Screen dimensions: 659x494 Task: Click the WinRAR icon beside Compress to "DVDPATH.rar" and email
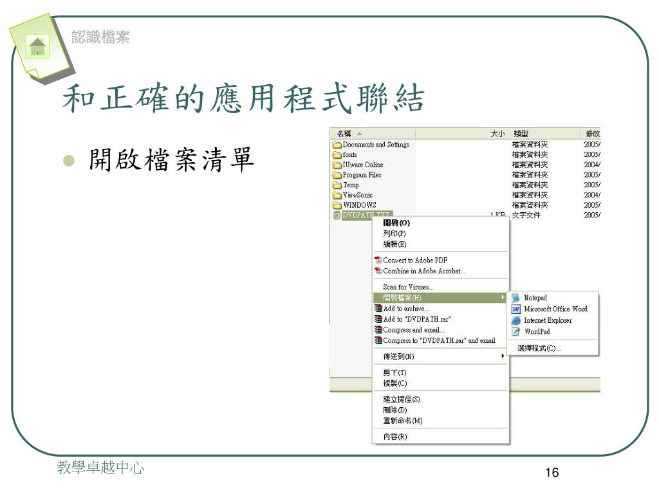click(x=378, y=341)
